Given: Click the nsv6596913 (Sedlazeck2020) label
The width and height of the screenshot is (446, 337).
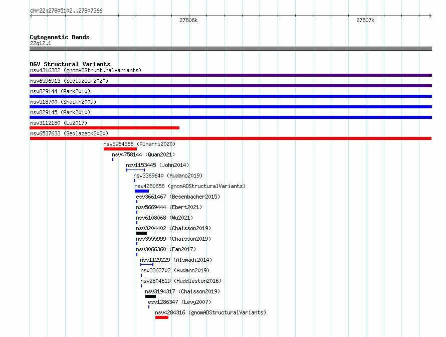Looking at the screenshot, I should 69,81.
